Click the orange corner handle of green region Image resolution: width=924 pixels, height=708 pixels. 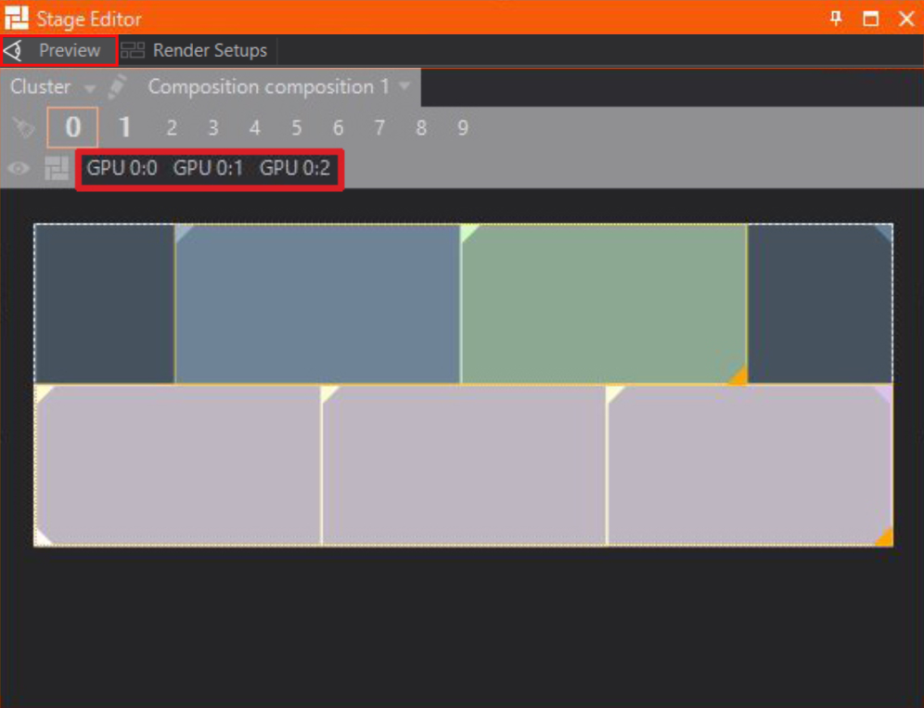738,376
